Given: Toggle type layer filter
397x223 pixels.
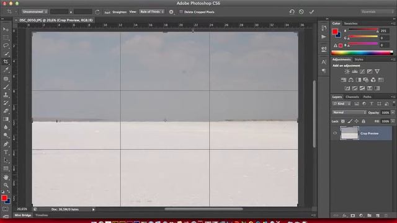Looking at the screenshot, I should 372,103.
